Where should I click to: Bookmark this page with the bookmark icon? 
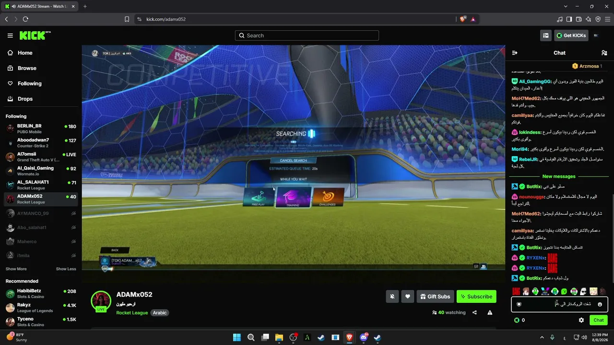[x=127, y=19]
